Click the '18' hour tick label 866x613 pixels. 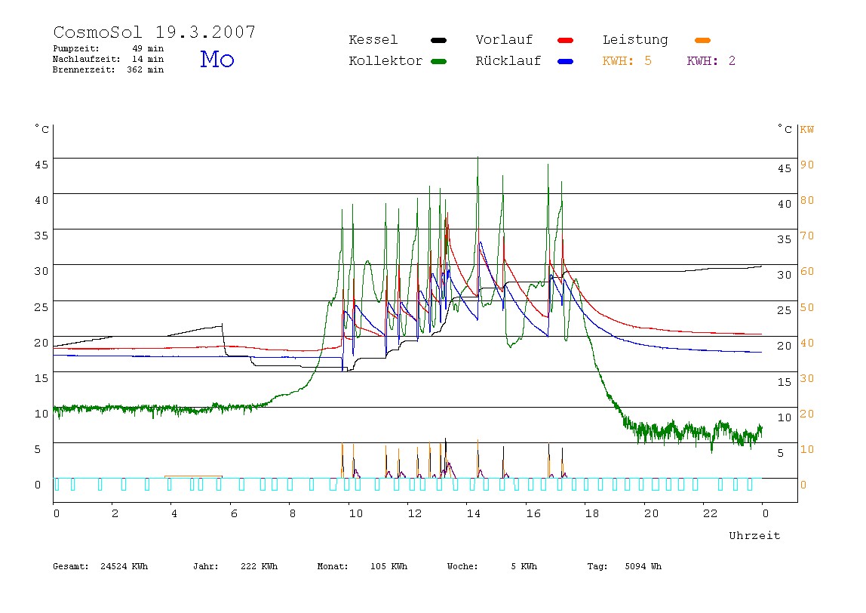coord(592,513)
